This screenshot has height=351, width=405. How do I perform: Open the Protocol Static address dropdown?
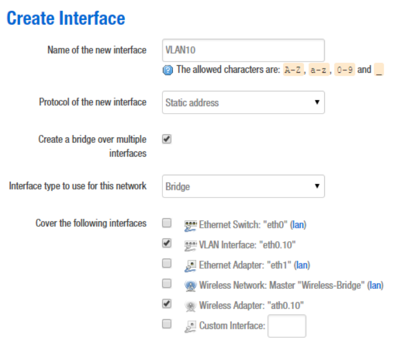(x=243, y=102)
